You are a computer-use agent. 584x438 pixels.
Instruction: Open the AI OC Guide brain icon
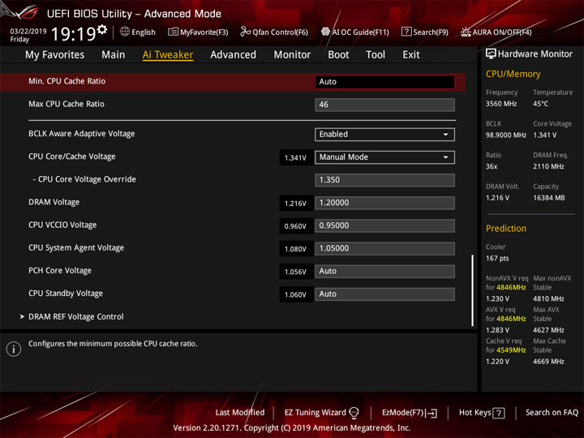point(325,32)
